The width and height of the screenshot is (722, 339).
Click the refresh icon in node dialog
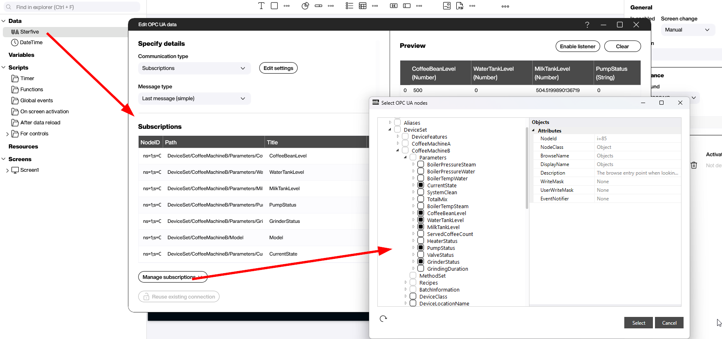point(383,319)
